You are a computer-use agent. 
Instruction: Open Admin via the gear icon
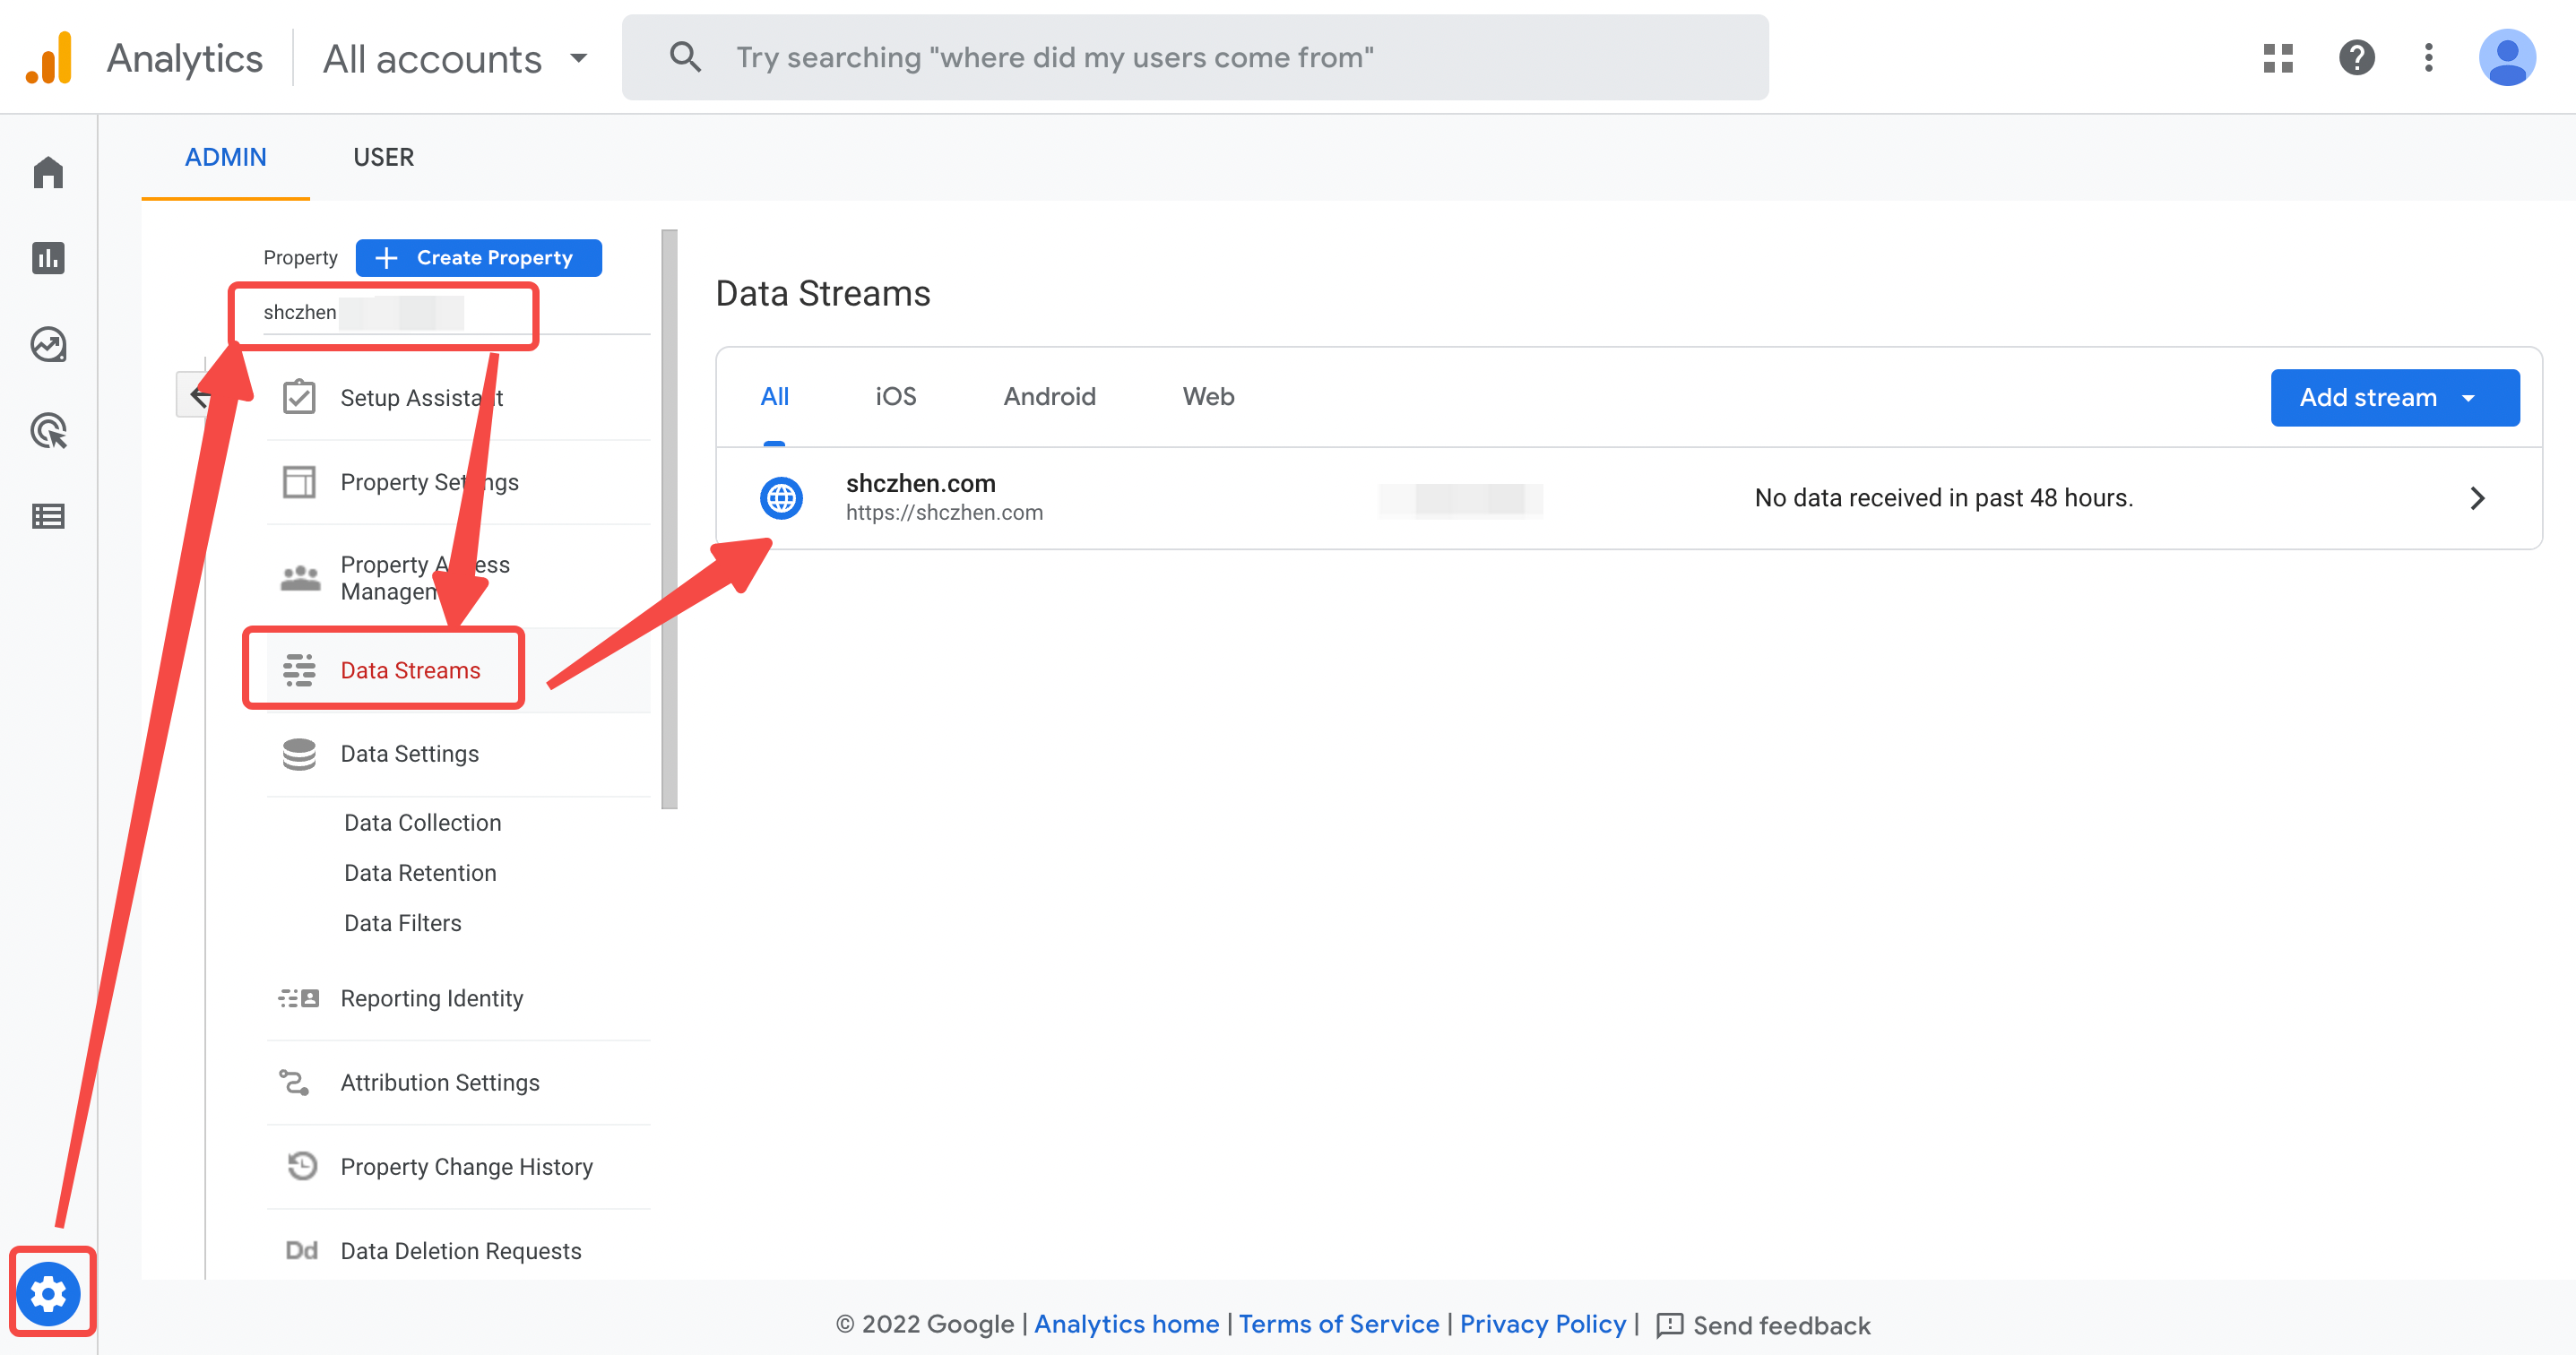[48, 1293]
